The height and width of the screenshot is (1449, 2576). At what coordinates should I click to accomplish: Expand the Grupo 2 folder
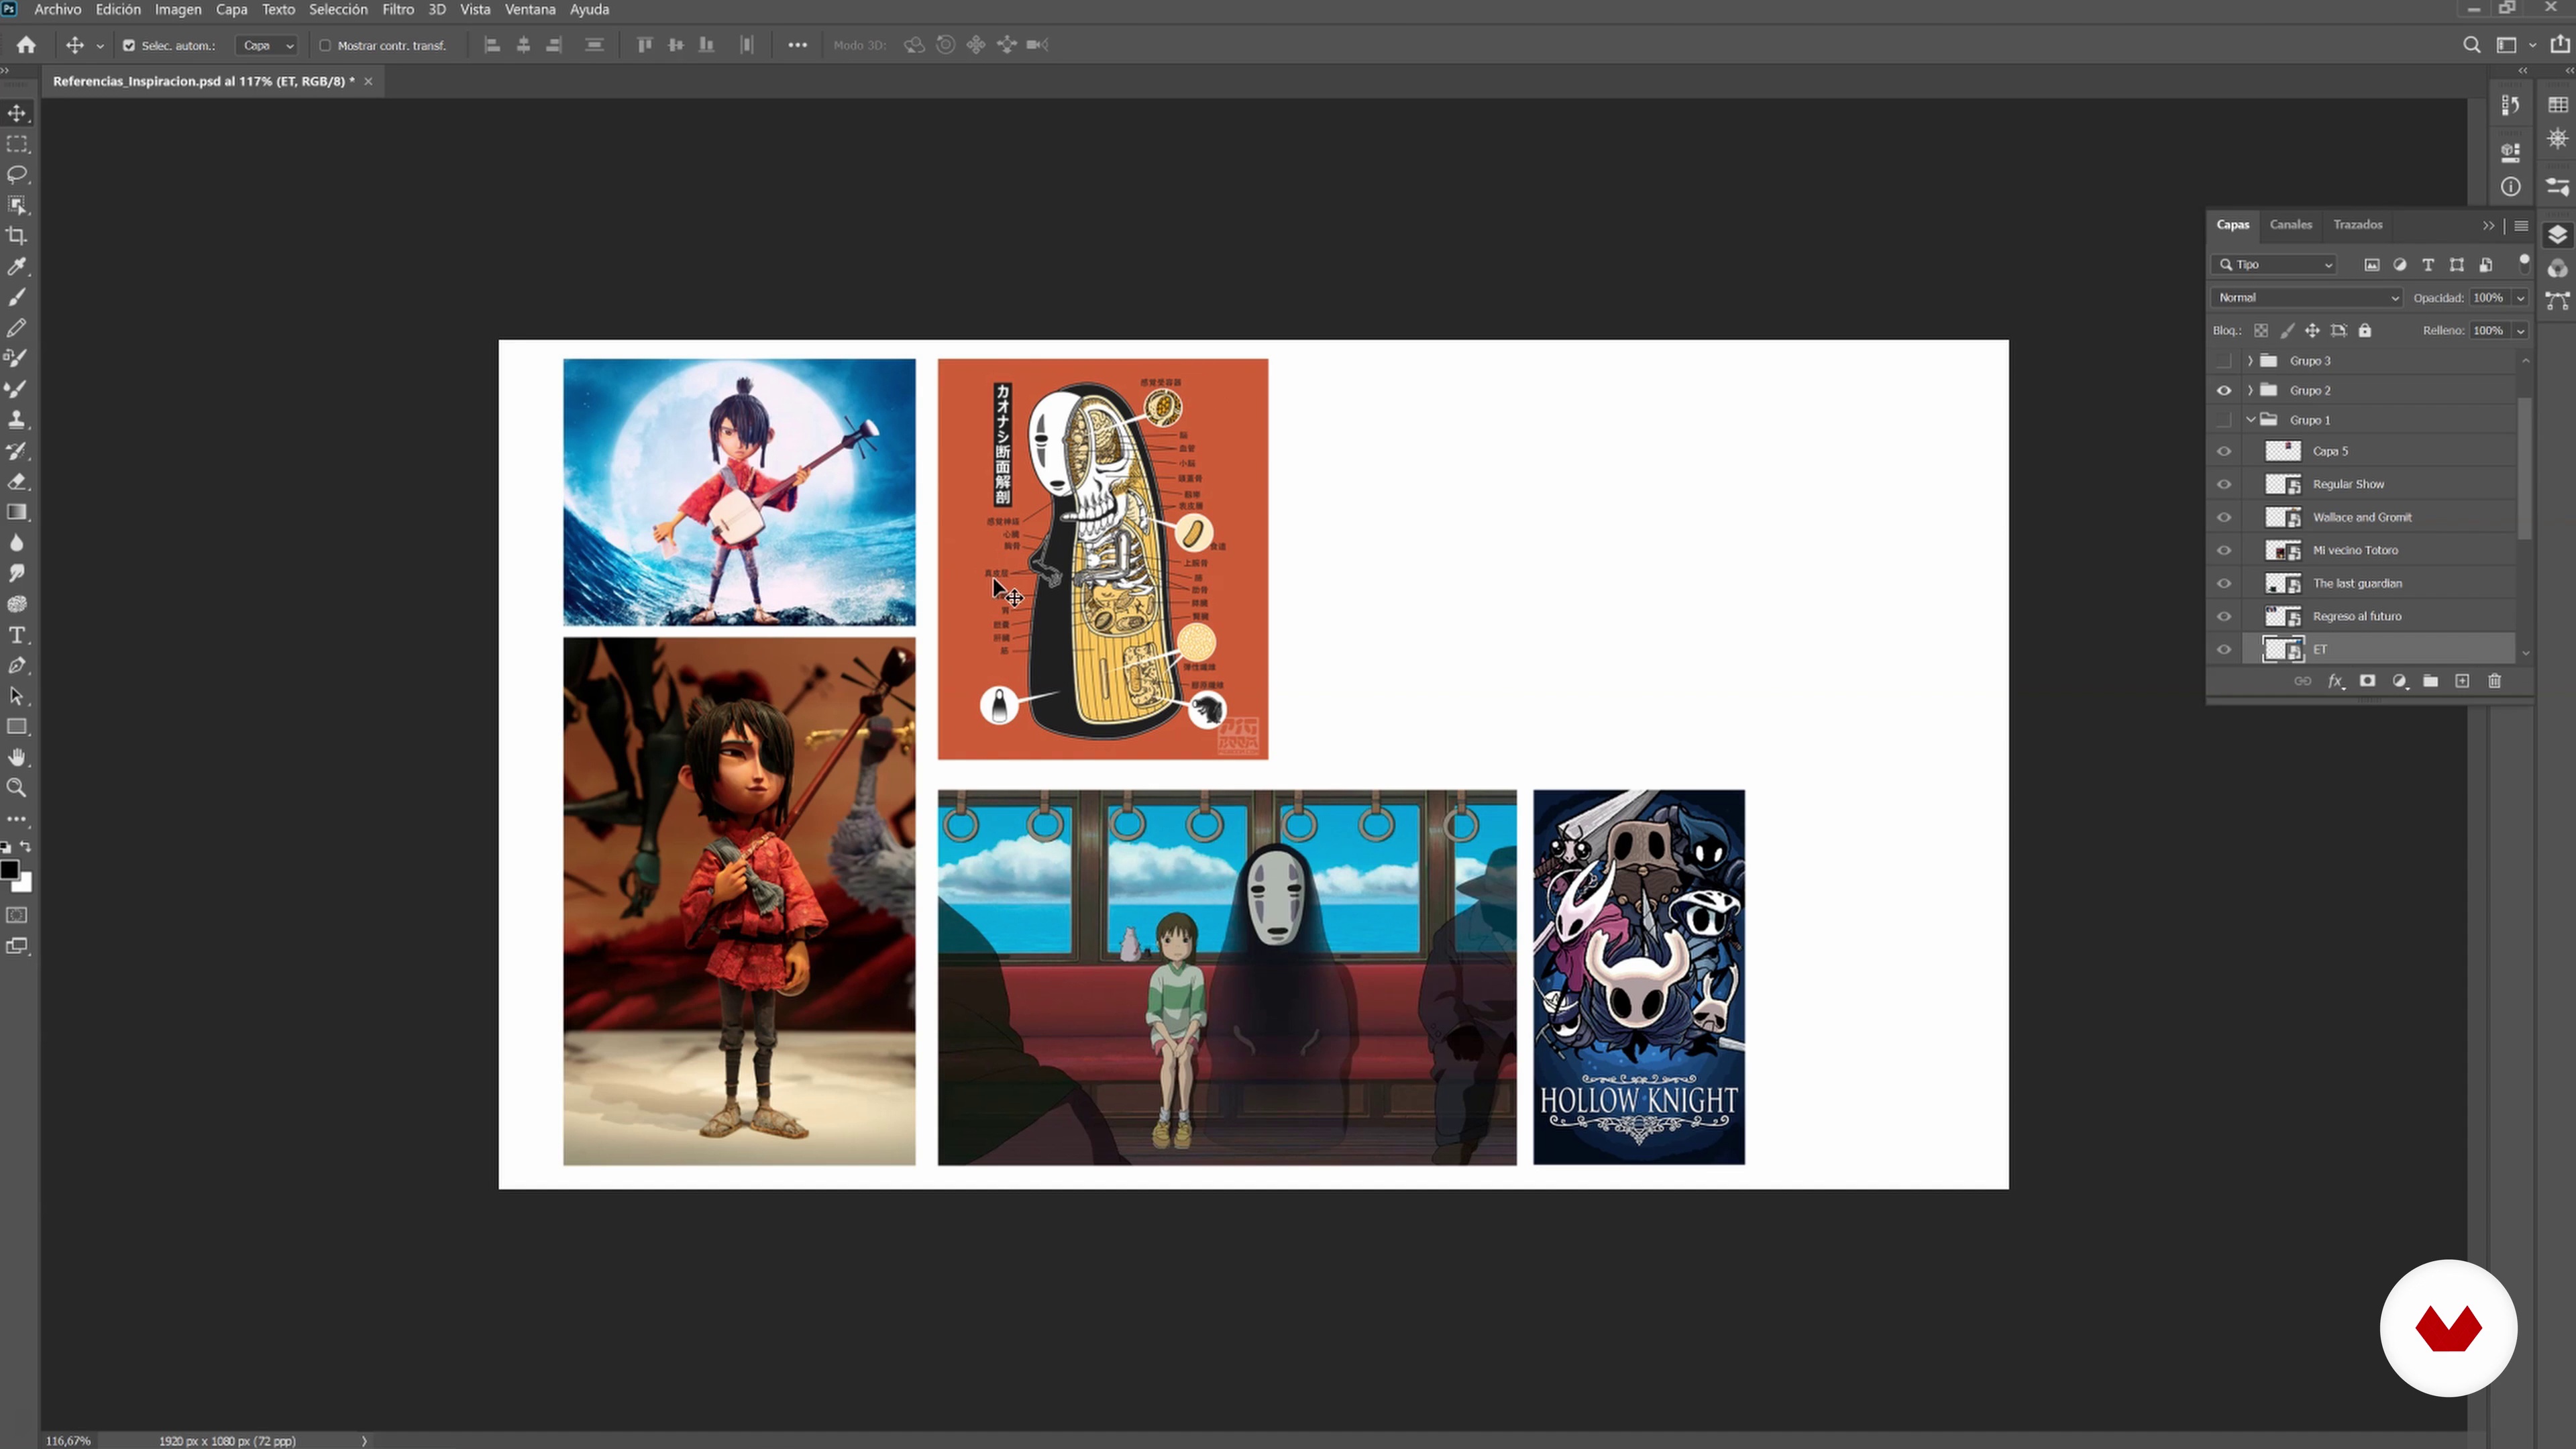pyautogui.click(x=2250, y=390)
